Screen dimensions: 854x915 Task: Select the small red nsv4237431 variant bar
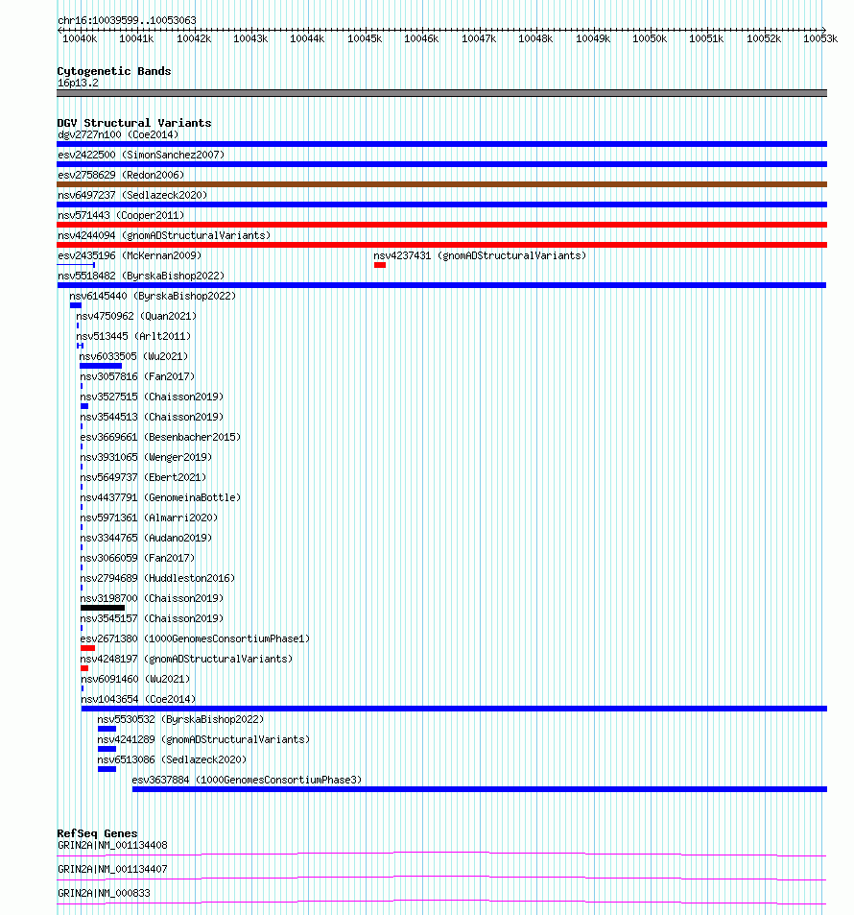point(380,265)
